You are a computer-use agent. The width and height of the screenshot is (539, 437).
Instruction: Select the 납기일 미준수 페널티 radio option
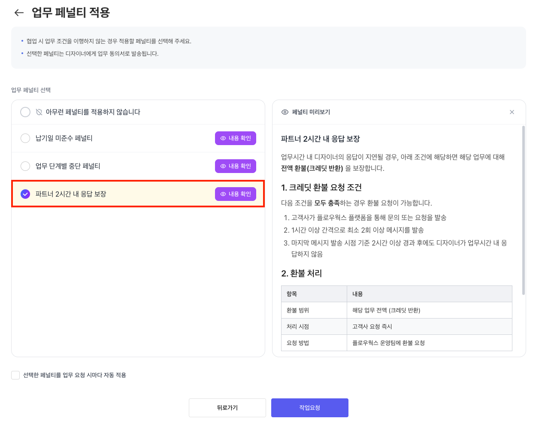(25, 138)
